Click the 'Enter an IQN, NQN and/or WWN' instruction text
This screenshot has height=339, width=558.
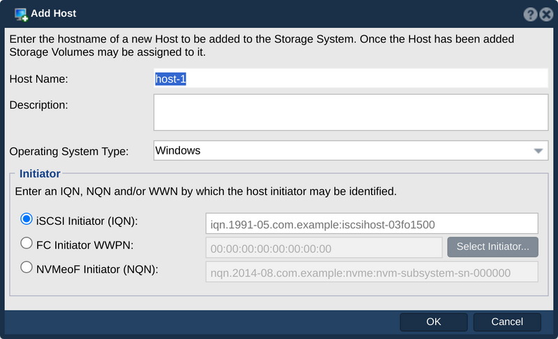click(205, 191)
